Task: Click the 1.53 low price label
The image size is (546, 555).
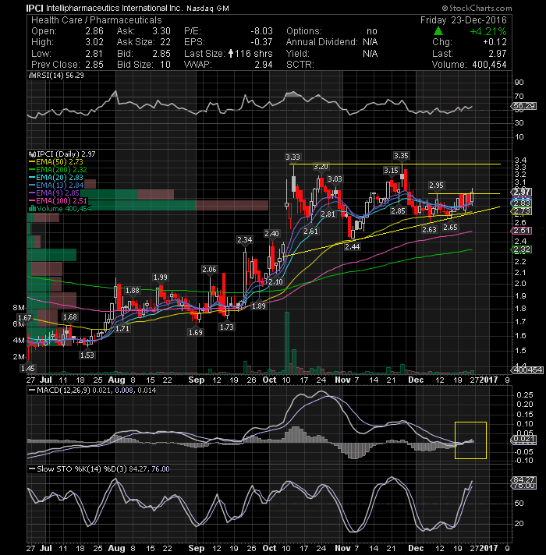Action: coord(87,355)
